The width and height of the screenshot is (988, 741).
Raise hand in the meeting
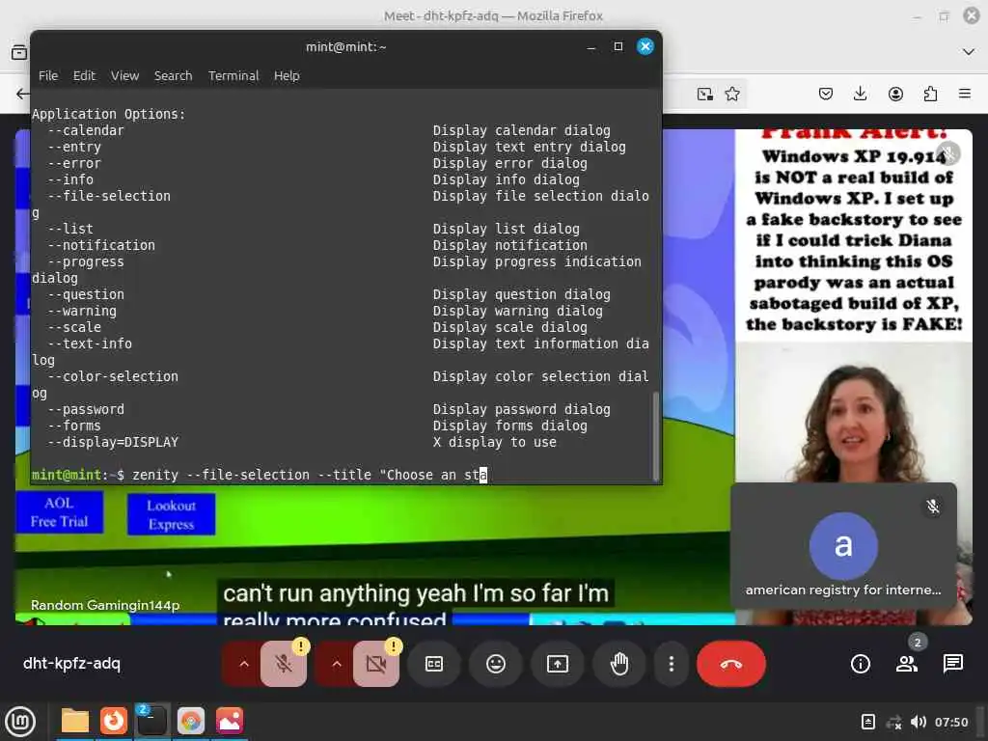click(x=619, y=664)
